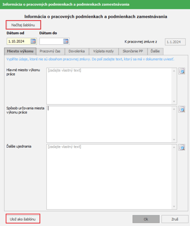Open text lookup for Ďalšie ujednania

pos(182,147)
